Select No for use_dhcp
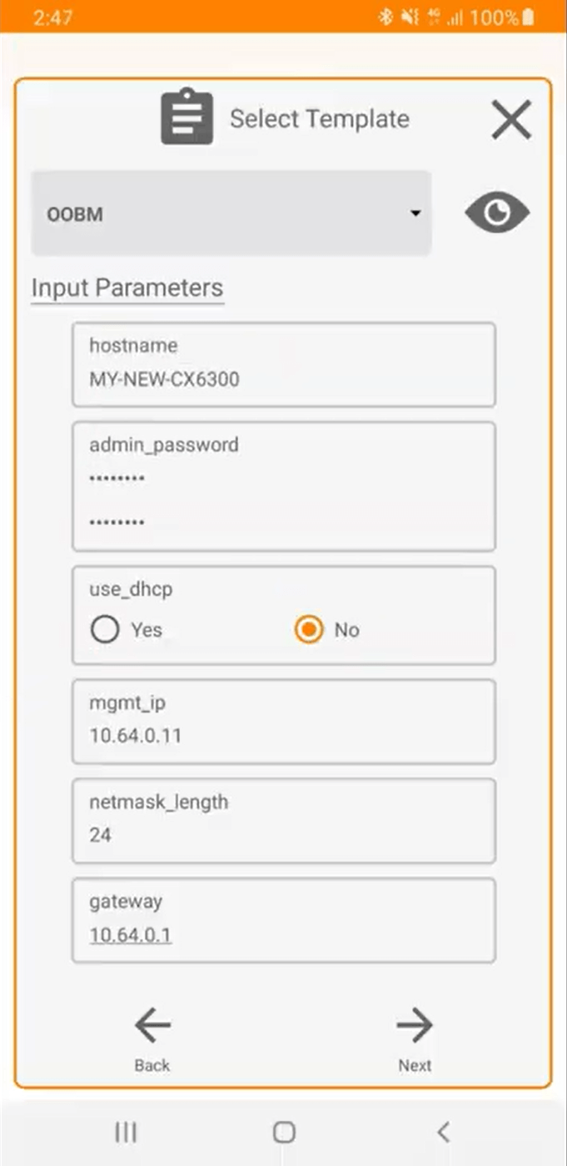Viewport: 567px width, 1166px height. click(309, 629)
